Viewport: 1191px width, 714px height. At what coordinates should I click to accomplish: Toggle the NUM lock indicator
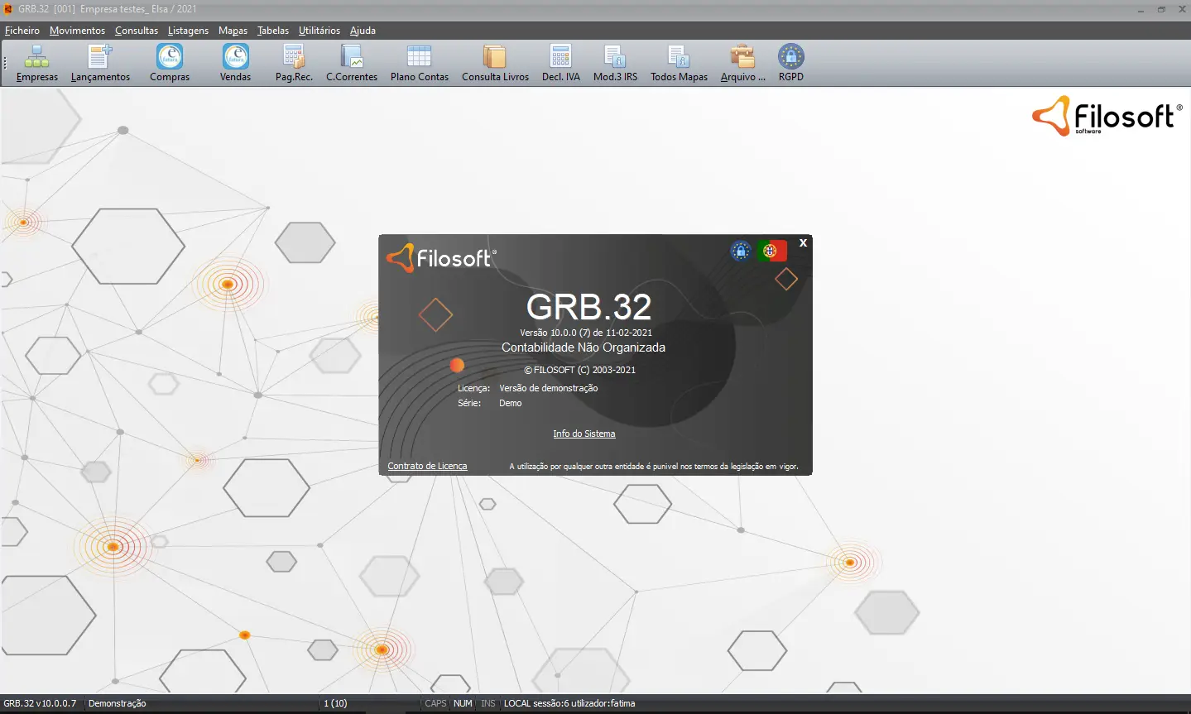tap(463, 702)
